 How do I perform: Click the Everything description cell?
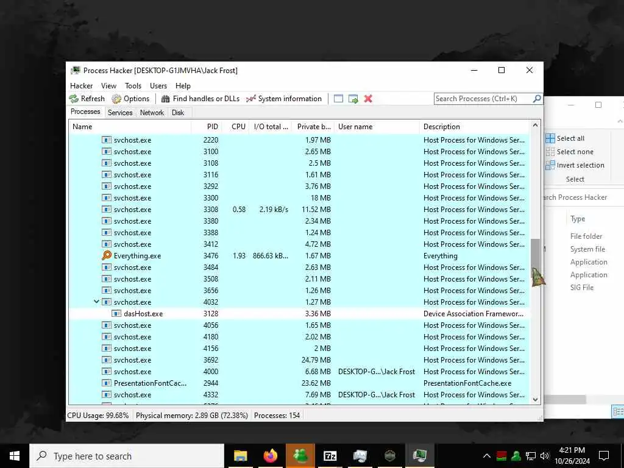click(x=441, y=256)
